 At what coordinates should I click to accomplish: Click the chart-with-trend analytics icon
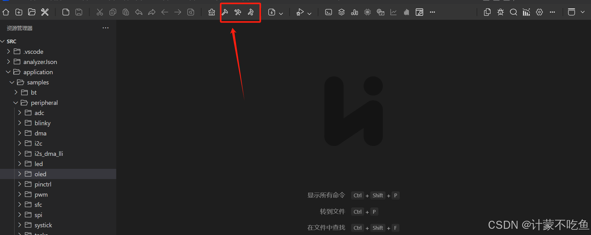(526, 12)
